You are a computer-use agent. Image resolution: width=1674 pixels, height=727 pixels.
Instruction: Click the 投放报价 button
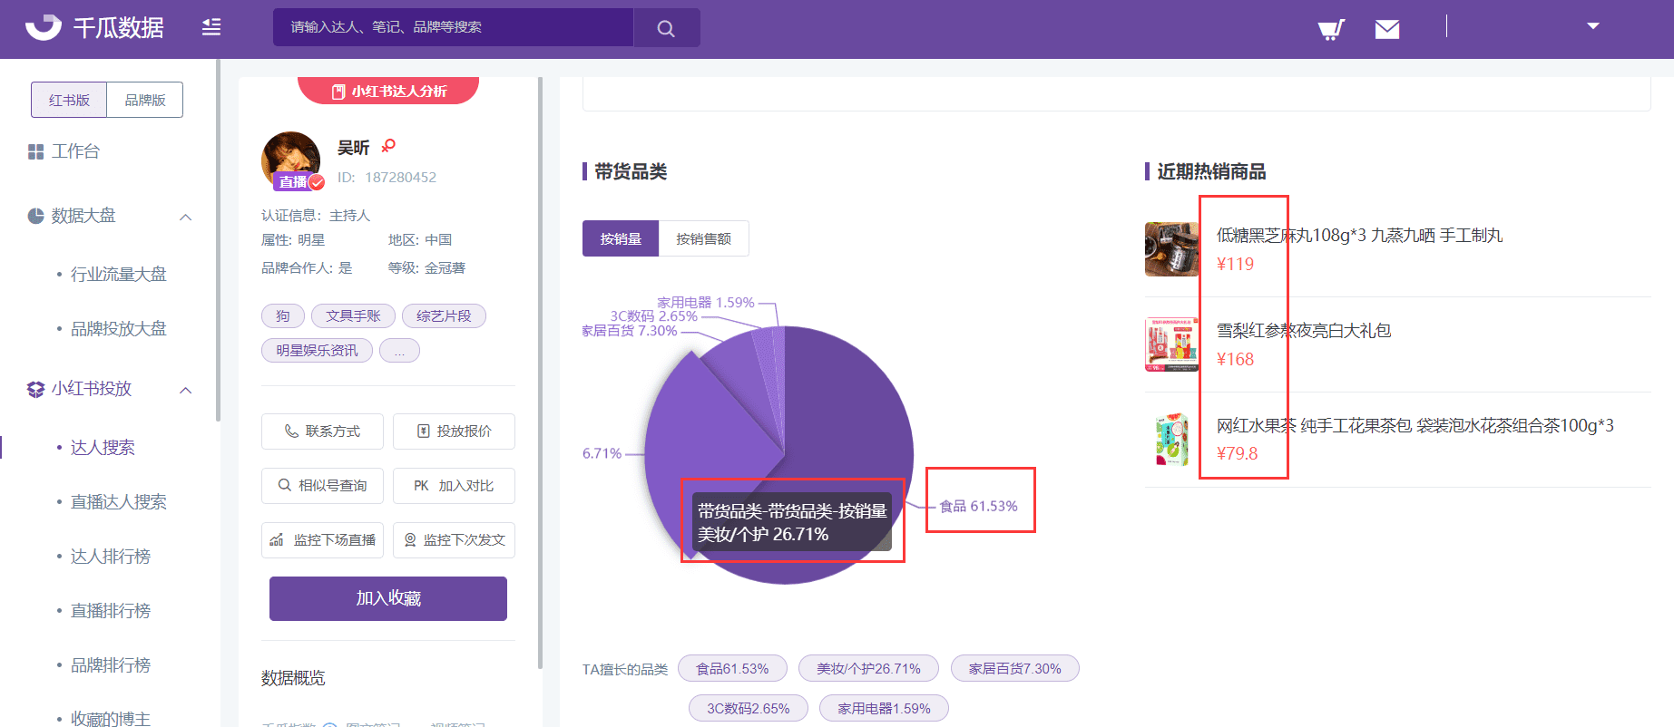(454, 431)
